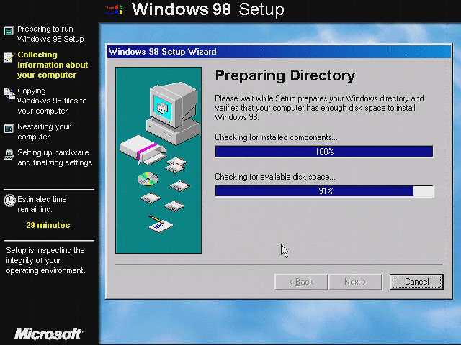Click the Copying files step icon
Screen dimensions: 461x345
coord(9,93)
